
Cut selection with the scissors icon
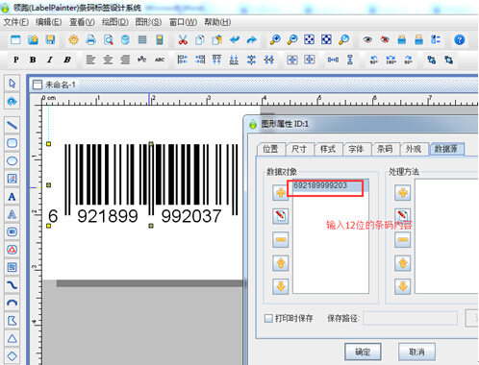coord(183,39)
